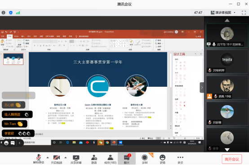249x165 pixels.
Task: Open the blue security shield icon
Action: point(11,13)
